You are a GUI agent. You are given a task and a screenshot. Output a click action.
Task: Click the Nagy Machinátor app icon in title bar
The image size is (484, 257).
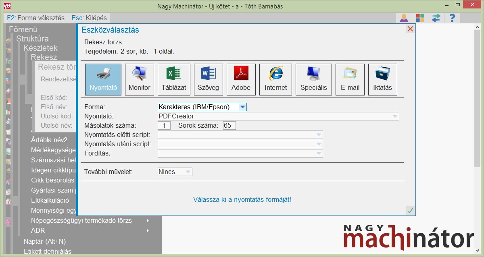pos(7,6)
